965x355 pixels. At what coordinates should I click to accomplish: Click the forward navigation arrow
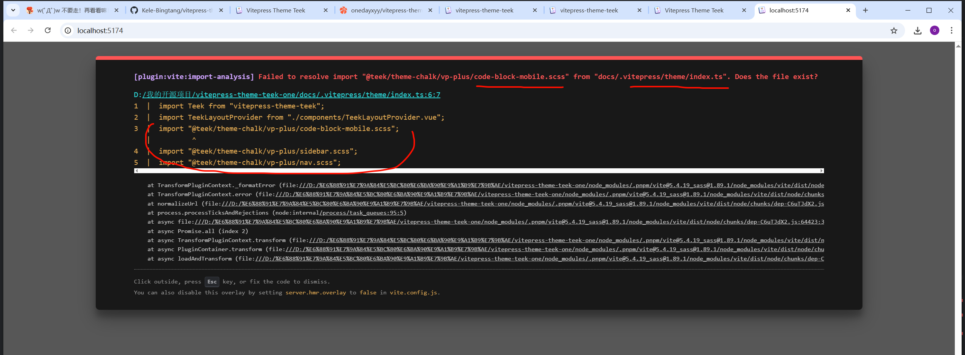(x=31, y=30)
